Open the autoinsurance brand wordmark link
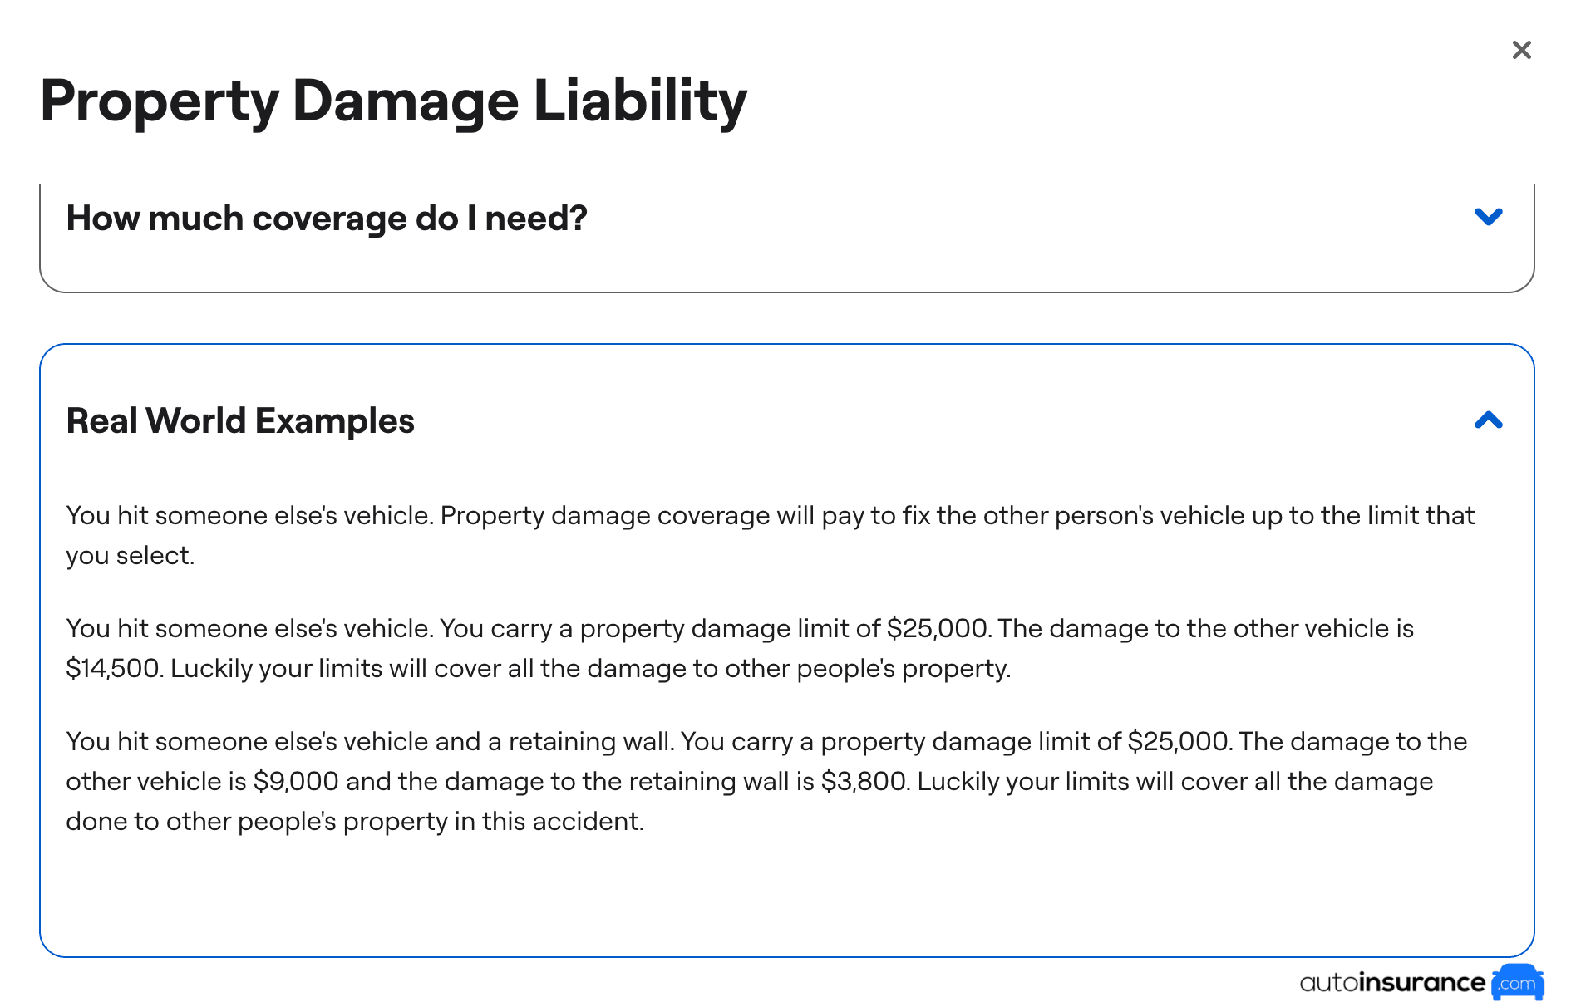The image size is (1571, 1007). click(x=1392, y=983)
